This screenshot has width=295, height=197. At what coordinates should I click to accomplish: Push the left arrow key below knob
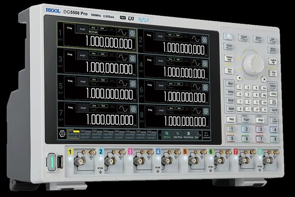(x=239, y=78)
